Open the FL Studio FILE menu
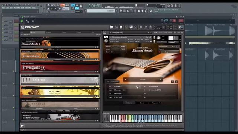The image size is (238, 134). tap(3, 7)
